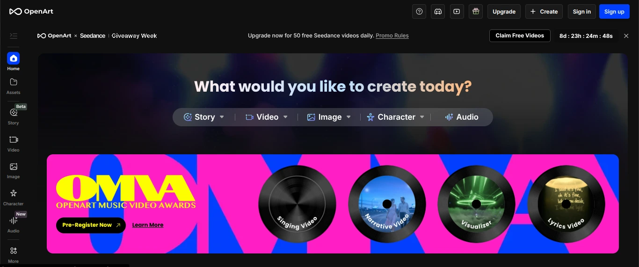The width and height of the screenshot is (639, 267).
Task: Click the Claim Free Videos button
Action: (520, 36)
